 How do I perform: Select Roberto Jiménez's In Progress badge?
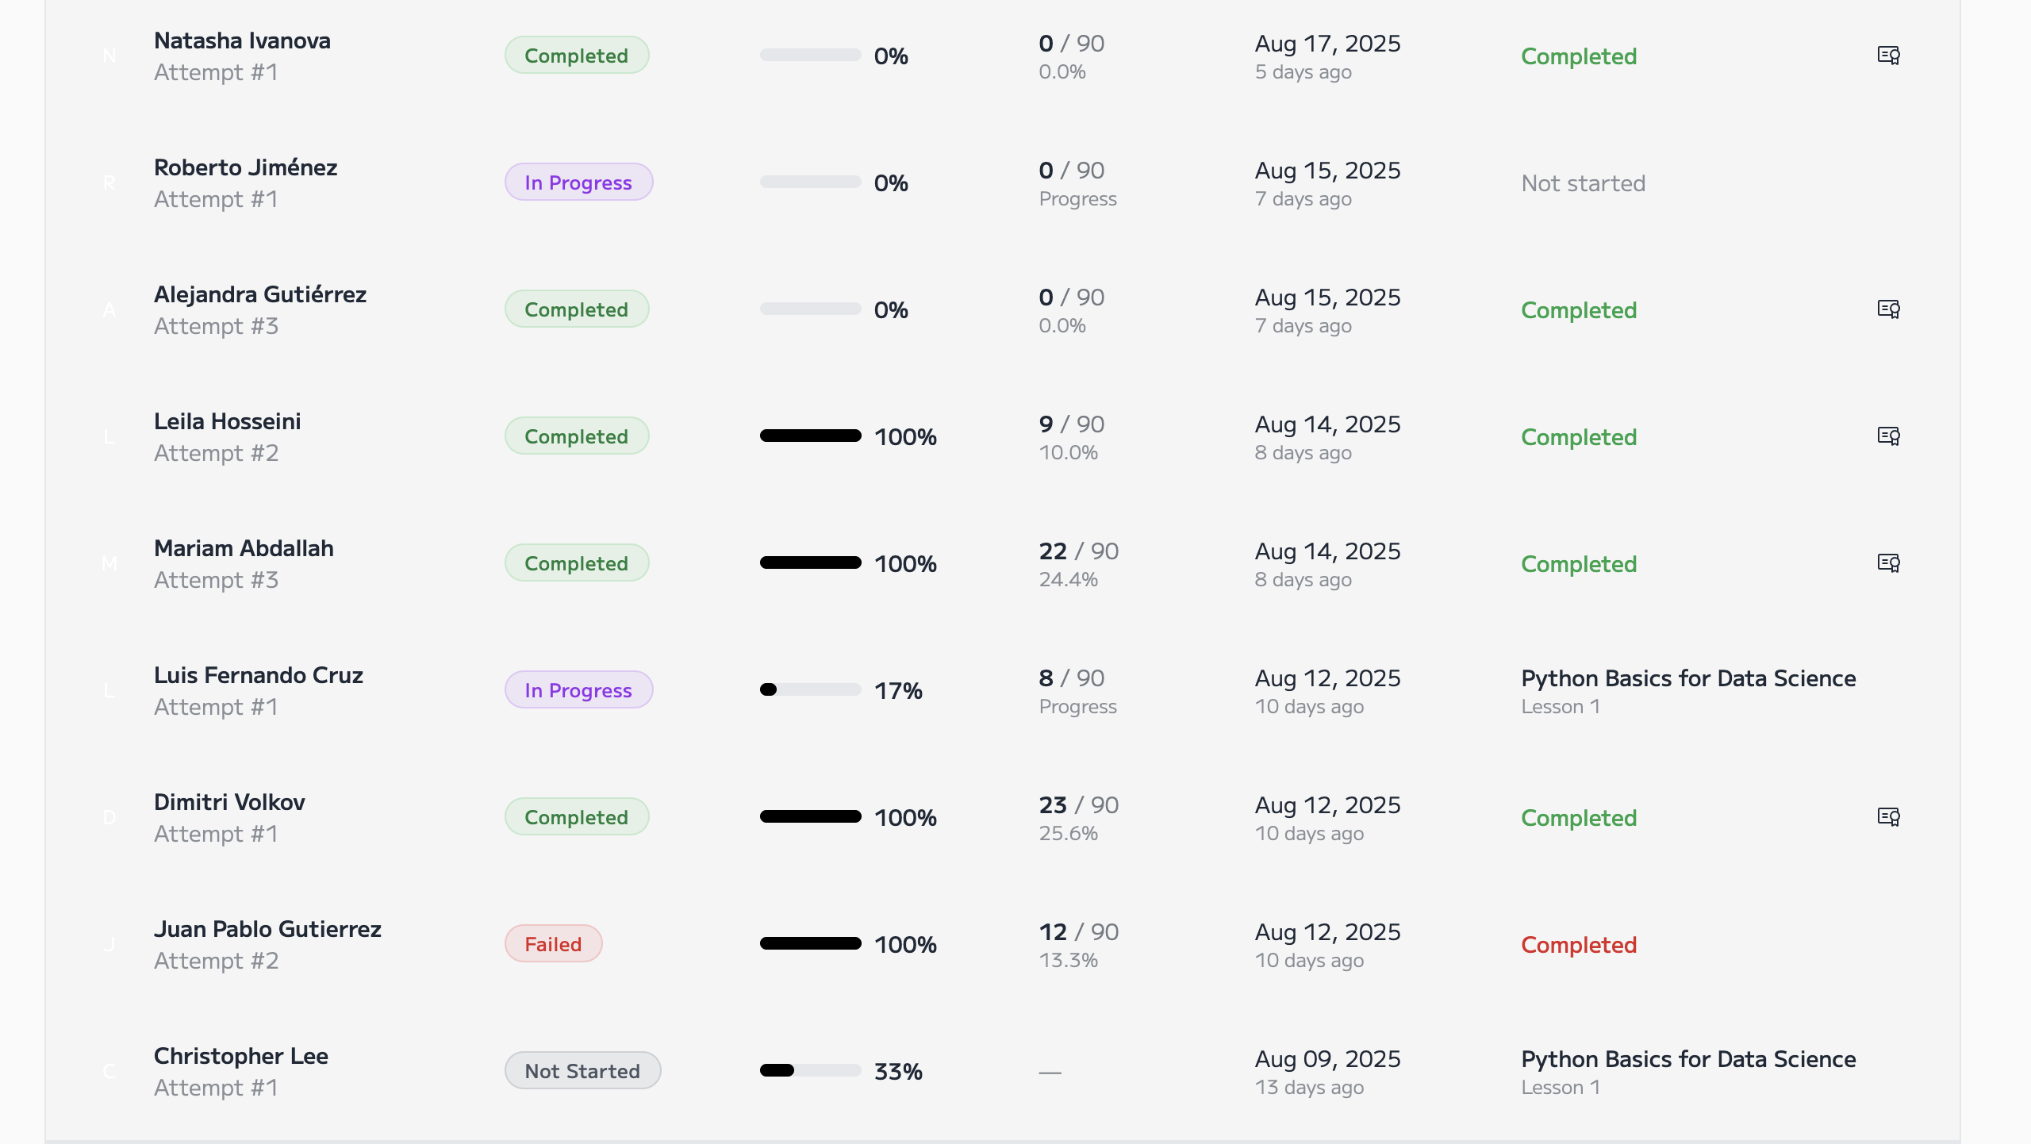click(x=578, y=182)
